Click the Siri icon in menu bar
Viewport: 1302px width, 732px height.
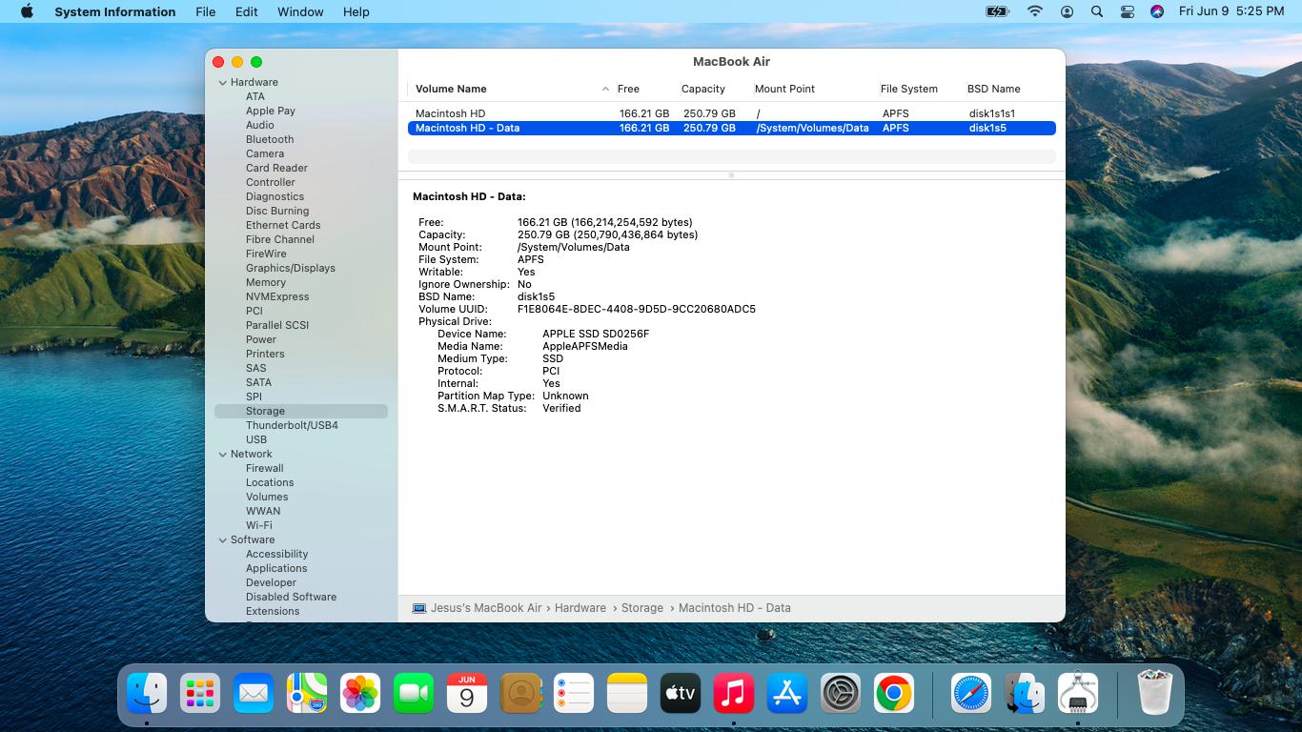[x=1157, y=11]
